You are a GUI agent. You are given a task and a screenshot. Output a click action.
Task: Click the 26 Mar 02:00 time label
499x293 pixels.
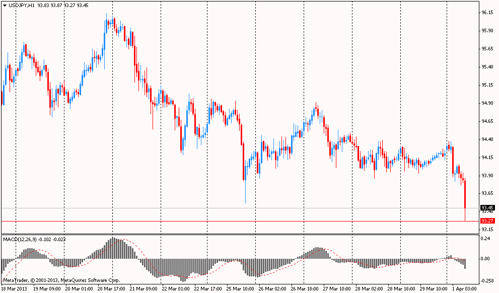click(x=272, y=289)
